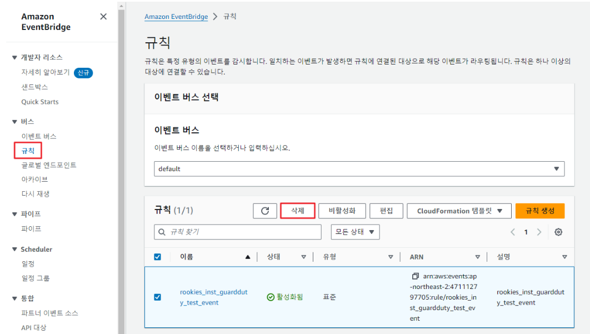This screenshot has width=590, height=334.
Task: Sort by ARN column arrow
Action: [477, 257]
